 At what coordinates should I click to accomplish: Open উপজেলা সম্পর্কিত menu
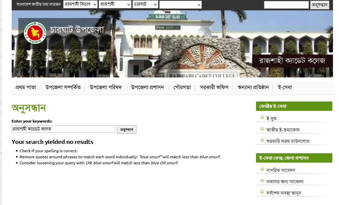point(63,87)
